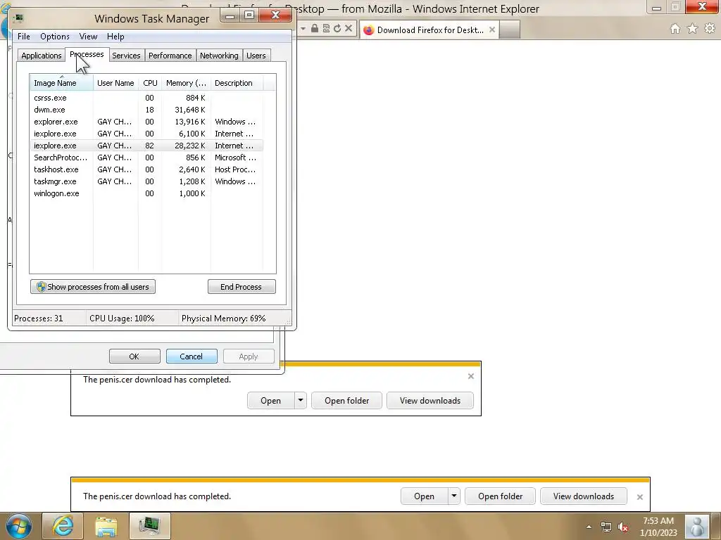Switch to the Networking tab
Image resolution: width=721 pixels, height=540 pixels.
coord(220,56)
